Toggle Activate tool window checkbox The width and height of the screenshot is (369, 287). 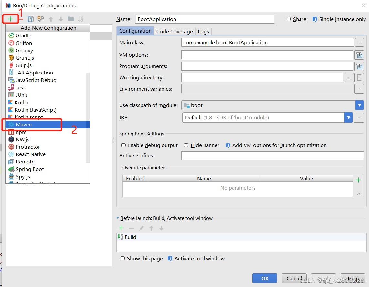(170, 259)
